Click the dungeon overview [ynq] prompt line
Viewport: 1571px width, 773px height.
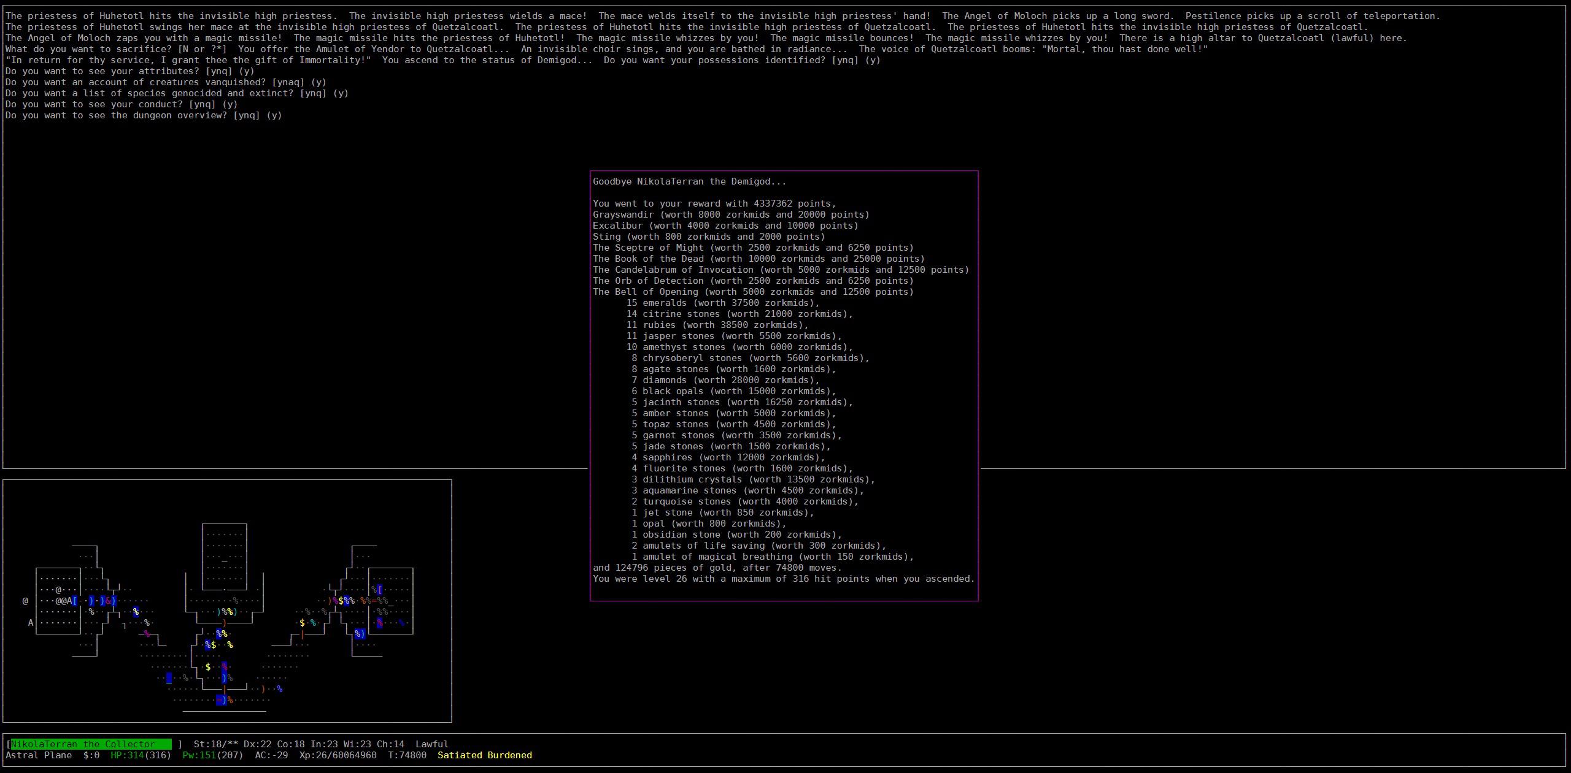pyautogui.click(x=144, y=115)
